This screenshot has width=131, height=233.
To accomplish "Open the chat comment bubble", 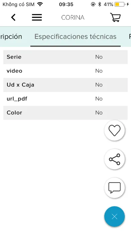I will click(x=114, y=188).
